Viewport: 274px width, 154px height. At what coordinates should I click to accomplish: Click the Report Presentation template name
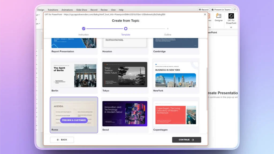(x=63, y=51)
